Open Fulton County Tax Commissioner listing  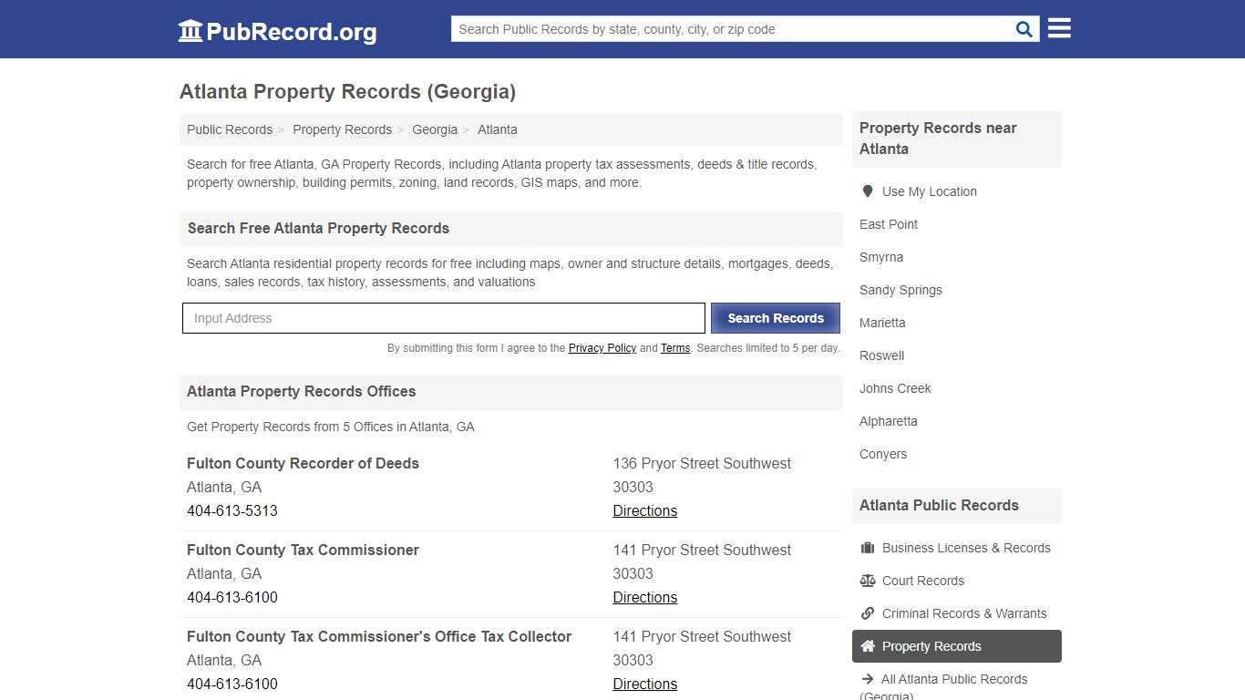tap(303, 550)
